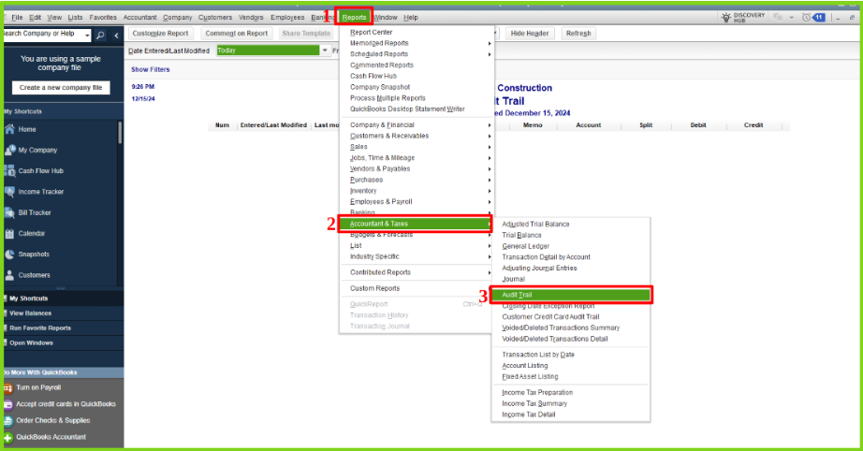Click Create a new company file
863x451 pixels.
pyautogui.click(x=61, y=87)
